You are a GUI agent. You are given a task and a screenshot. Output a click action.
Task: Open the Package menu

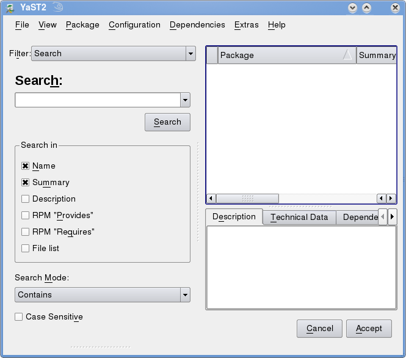point(82,25)
